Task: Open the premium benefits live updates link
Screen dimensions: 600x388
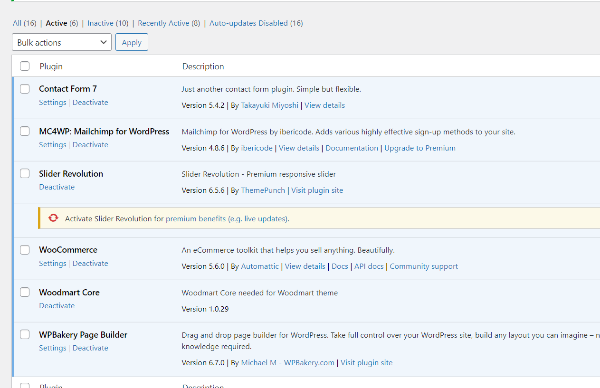Action: 227,219
